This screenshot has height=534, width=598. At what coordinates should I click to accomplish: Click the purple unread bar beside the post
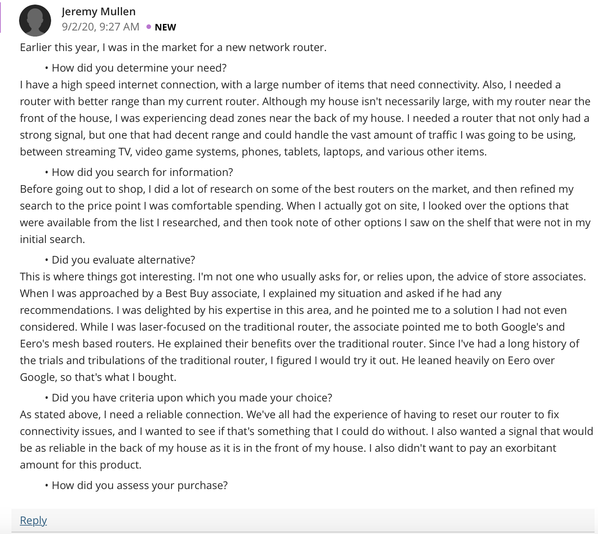click(1, 16)
